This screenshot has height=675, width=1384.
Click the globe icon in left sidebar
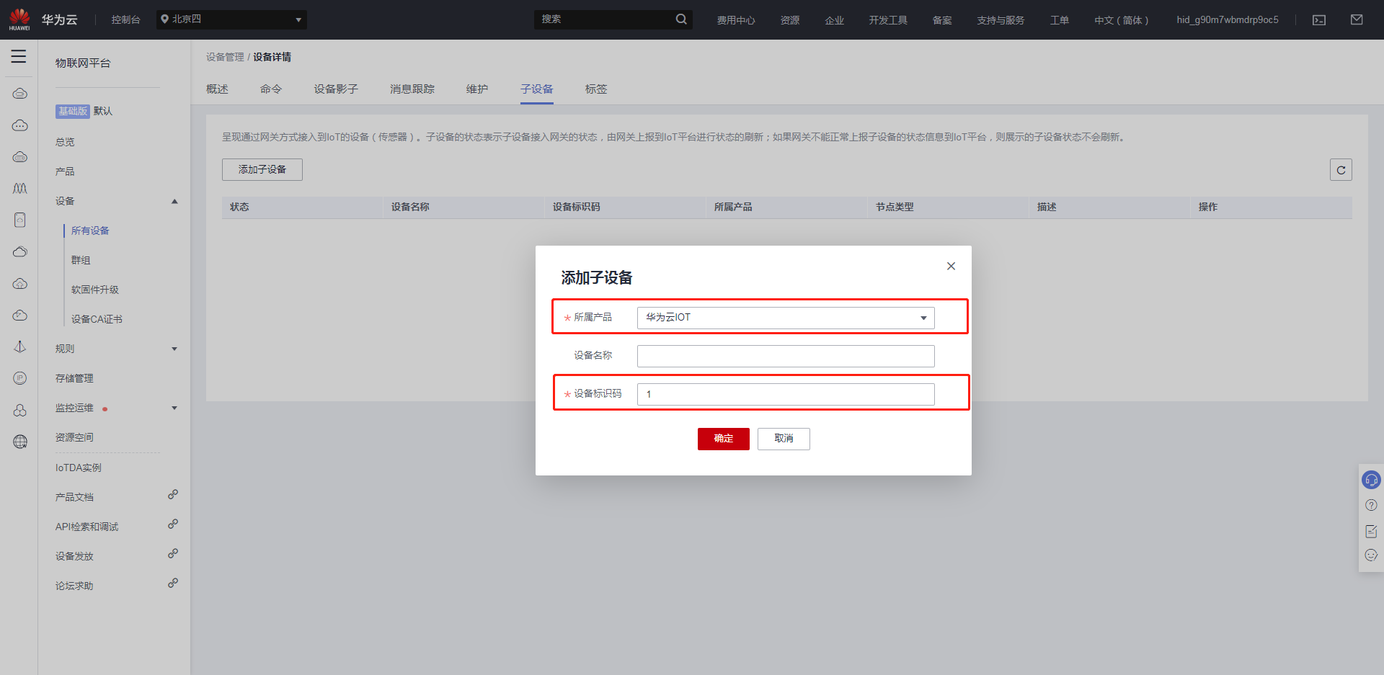pyautogui.click(x=20, y=442)
